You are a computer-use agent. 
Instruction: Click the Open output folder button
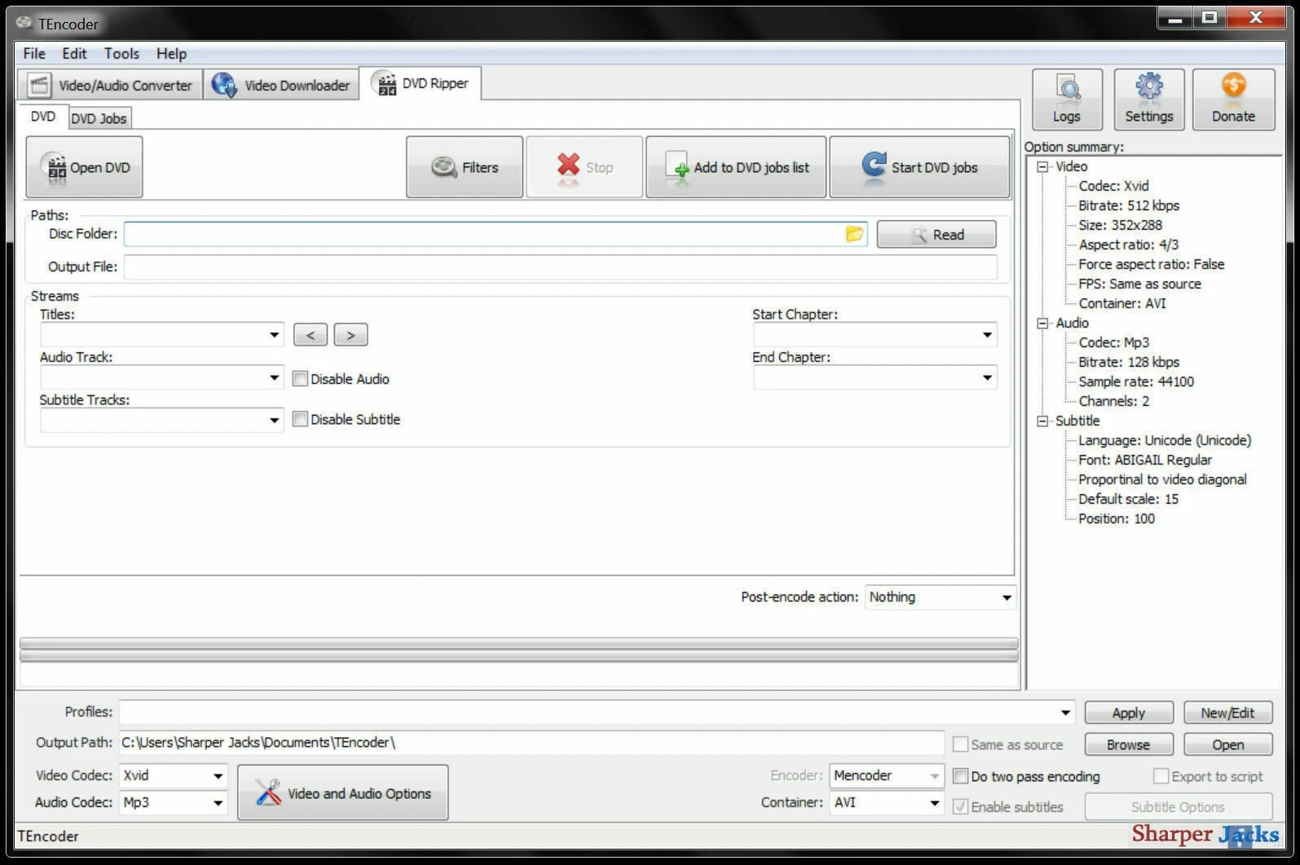pos(1227,744)
